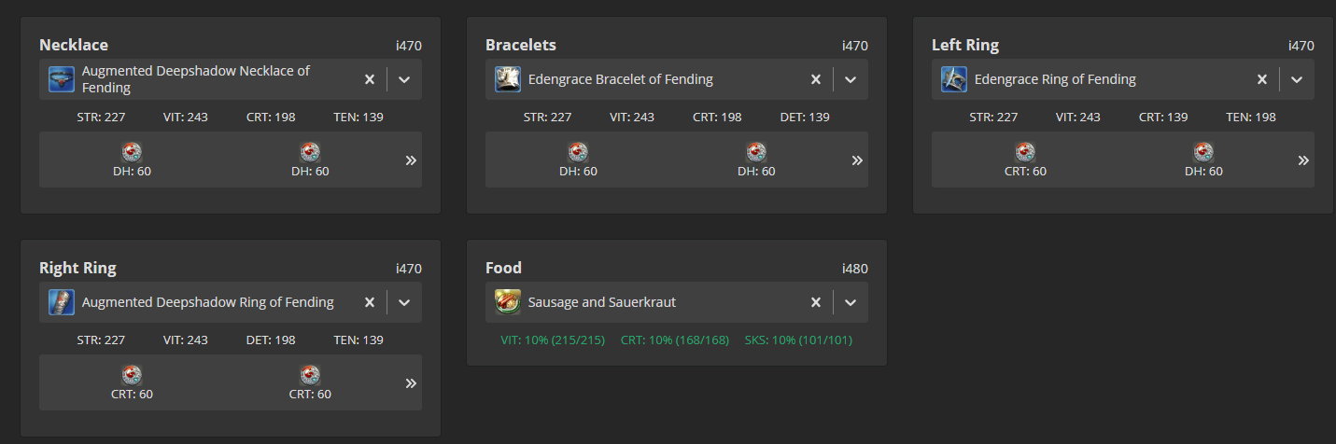Expand Bracelets materia options arrow
Image resolution: width=1336 pixels, height=444 pixels.
pos(857,160)
